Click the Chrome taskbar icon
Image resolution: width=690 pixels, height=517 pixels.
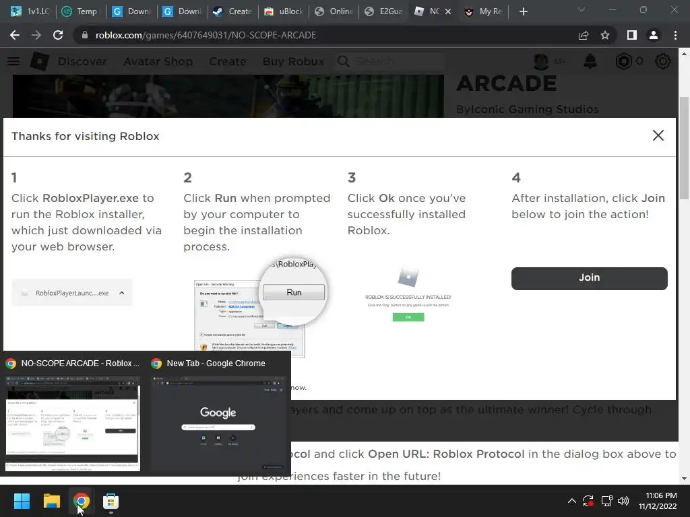(81, 501)
